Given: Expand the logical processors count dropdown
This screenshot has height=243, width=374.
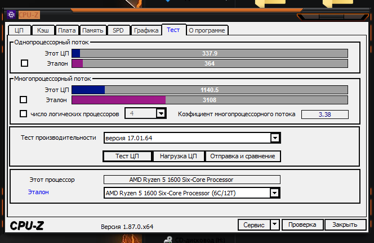Looking at the screenshot, I should pyautogui.click(x=161, y=113).
